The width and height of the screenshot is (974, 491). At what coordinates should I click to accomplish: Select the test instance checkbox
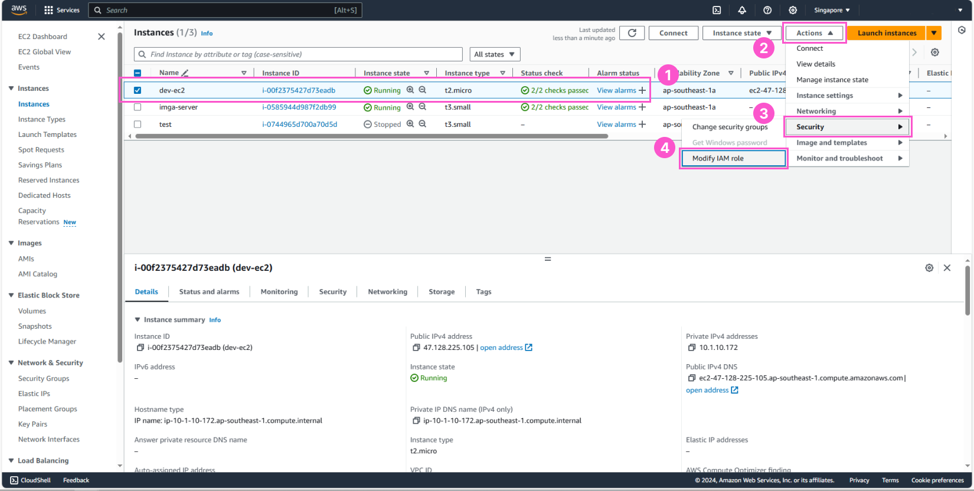(138, 125)
